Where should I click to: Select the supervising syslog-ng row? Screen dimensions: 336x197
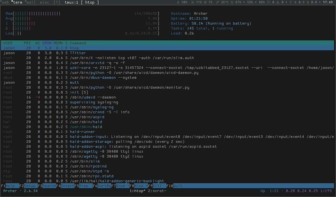(x=167, y=102)
